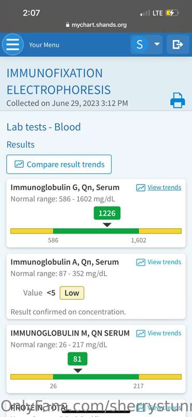Expand the account switcher dropdown arrow
The height and width of the screenshot is (417, 192).
click(x=157, y=44)
